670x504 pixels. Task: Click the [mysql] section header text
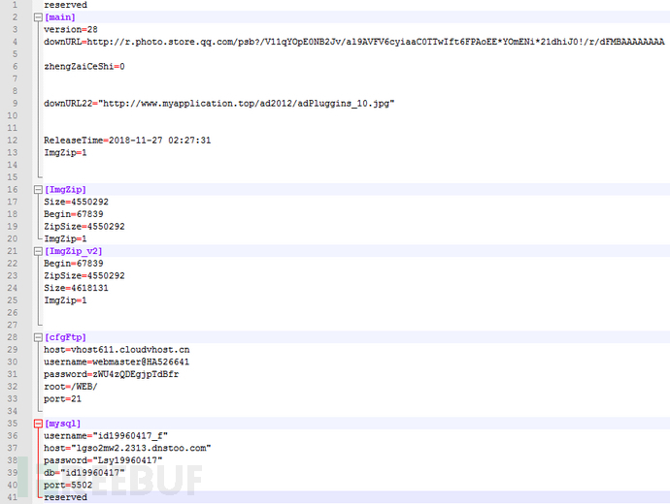(x=62, y=424)
